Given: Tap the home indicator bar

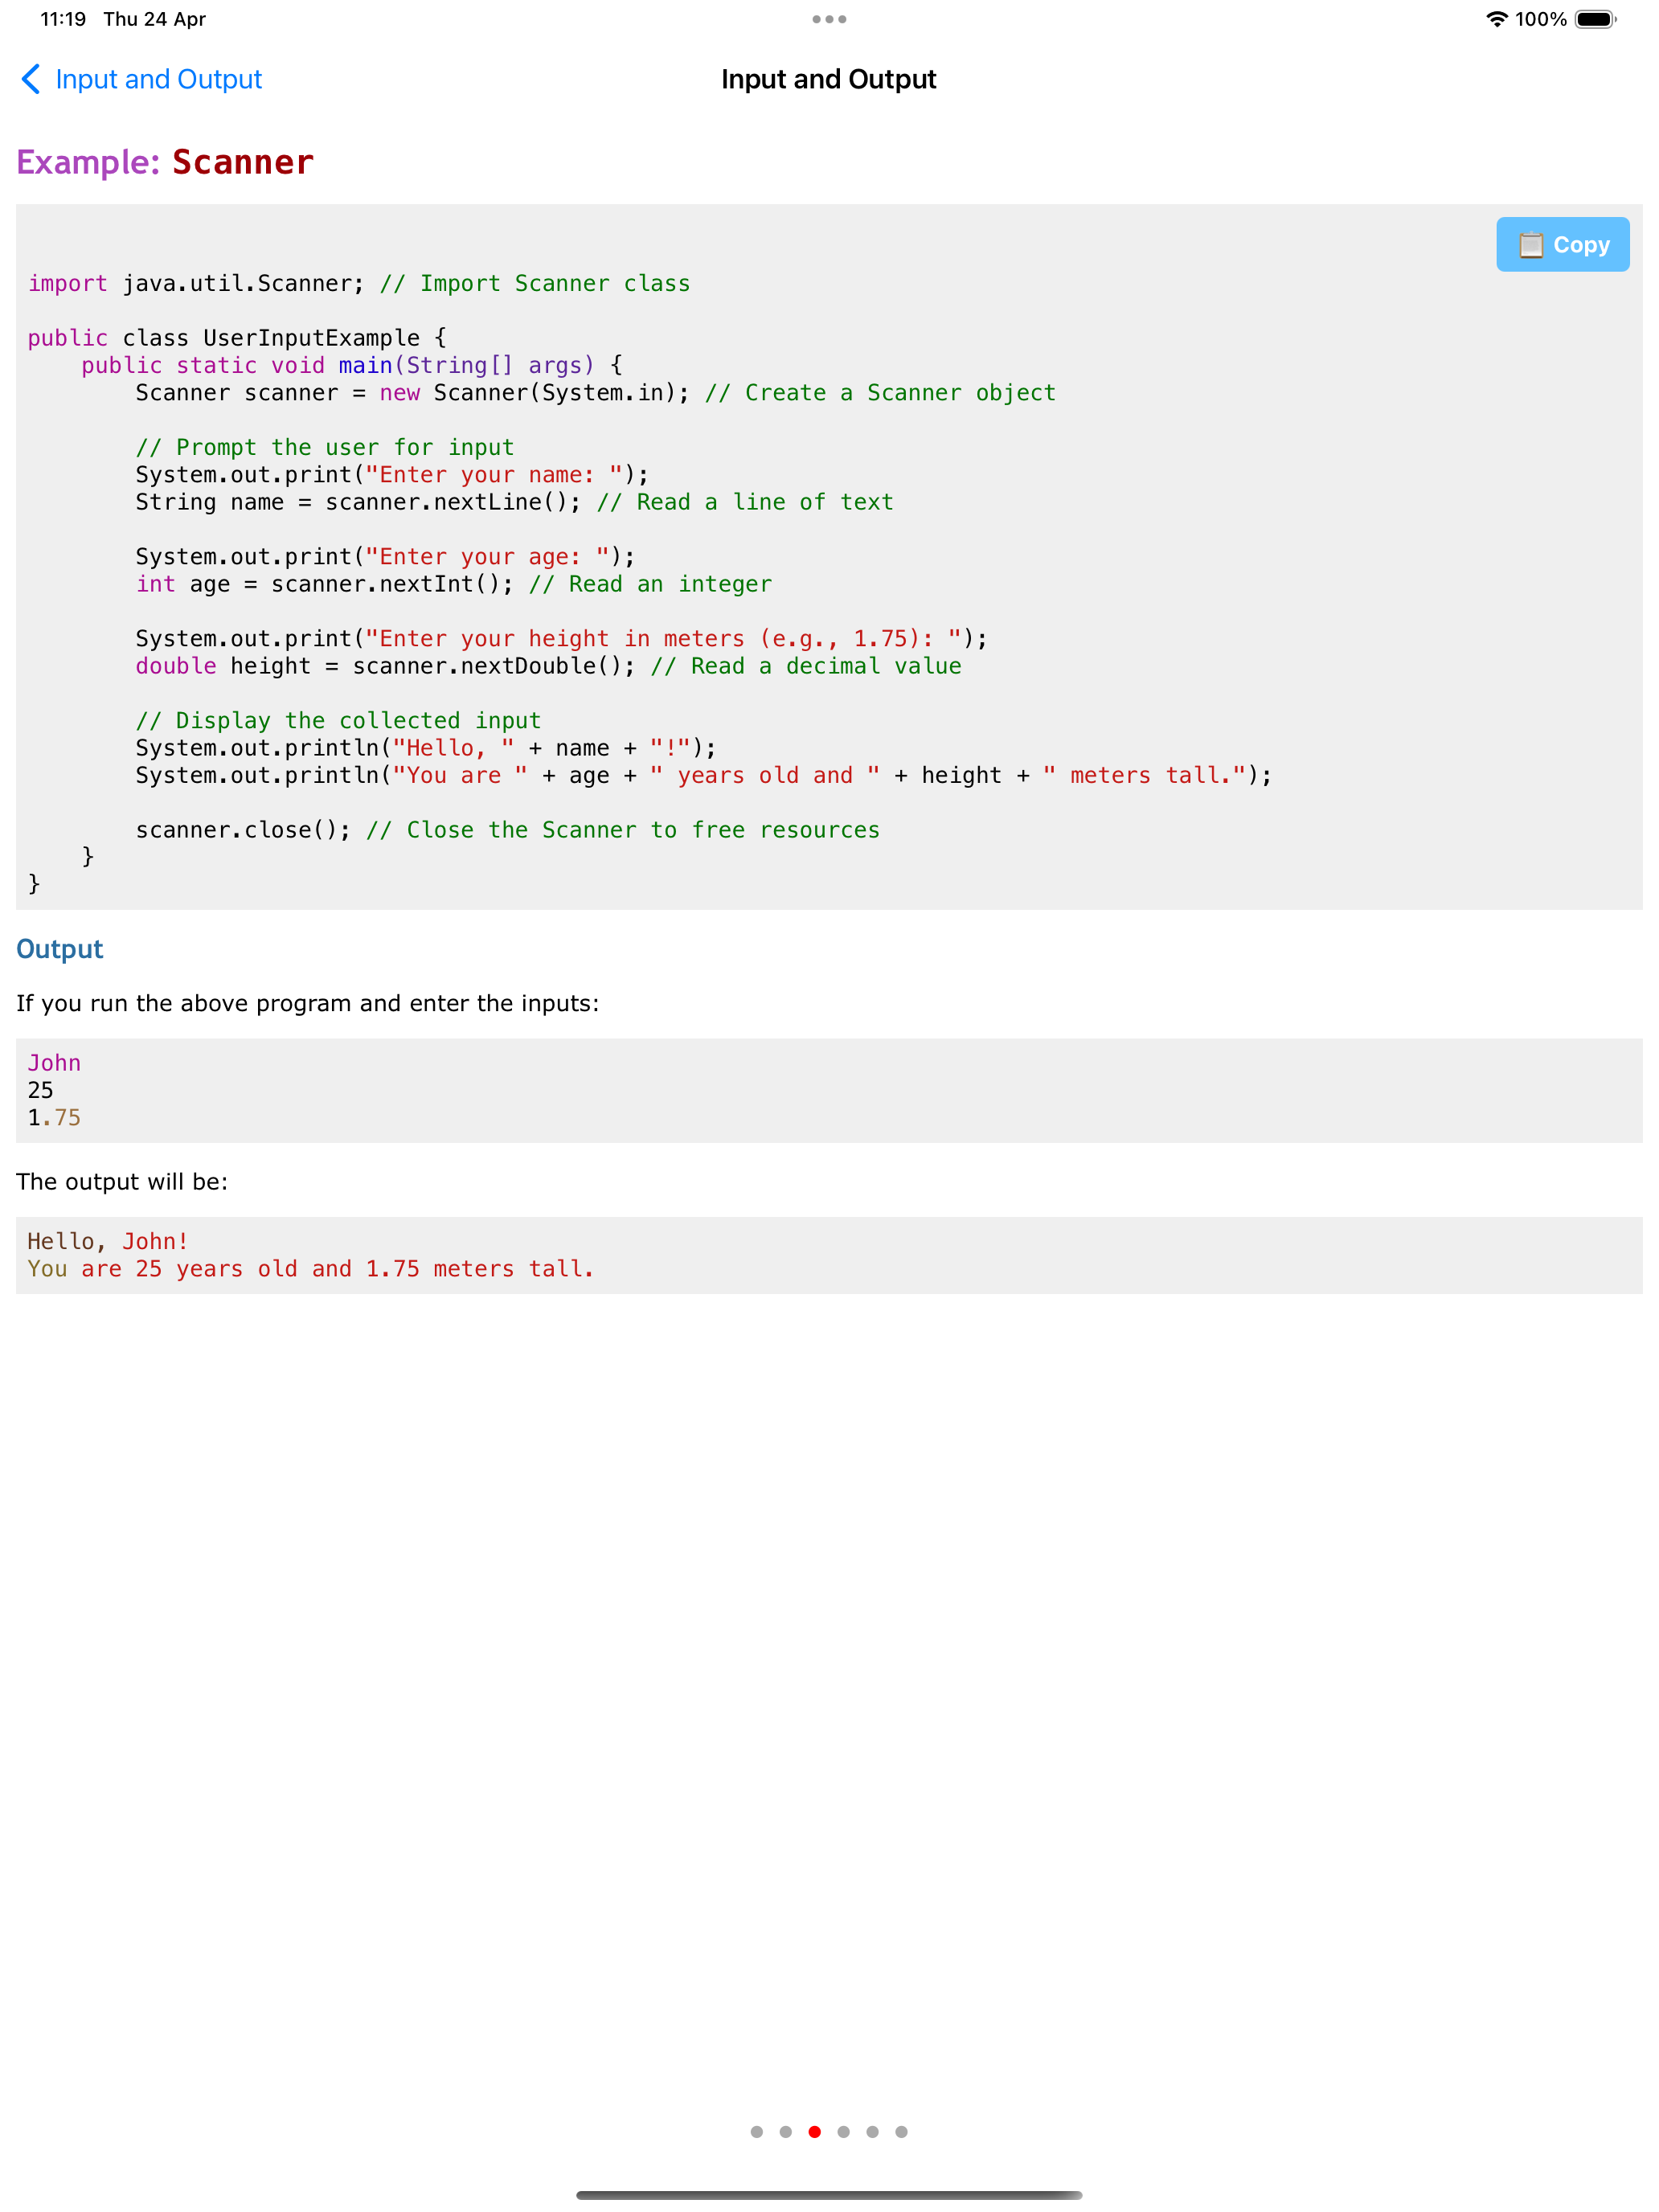Looking at the screenshot, I should pyautogui.click(x=829, y=2195).
